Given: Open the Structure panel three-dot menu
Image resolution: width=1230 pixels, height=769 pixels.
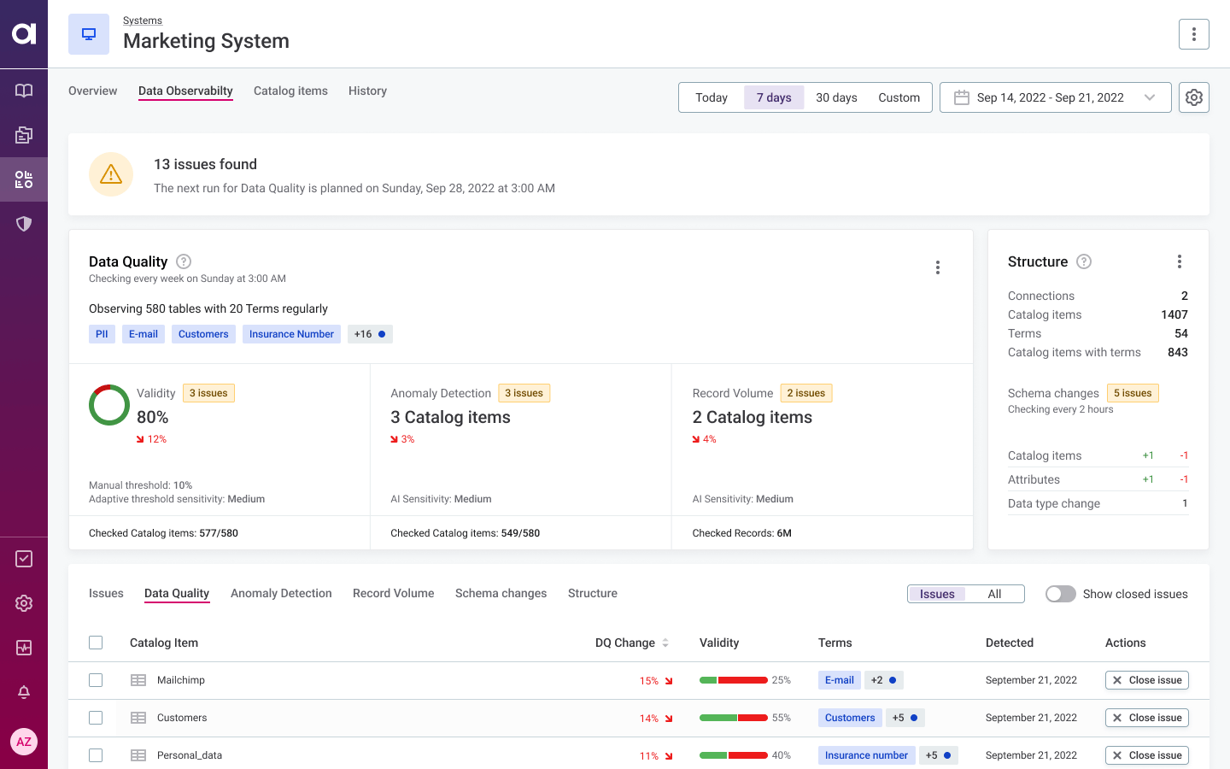Looking at the screenshot, I should click(x=1180, y=261).
